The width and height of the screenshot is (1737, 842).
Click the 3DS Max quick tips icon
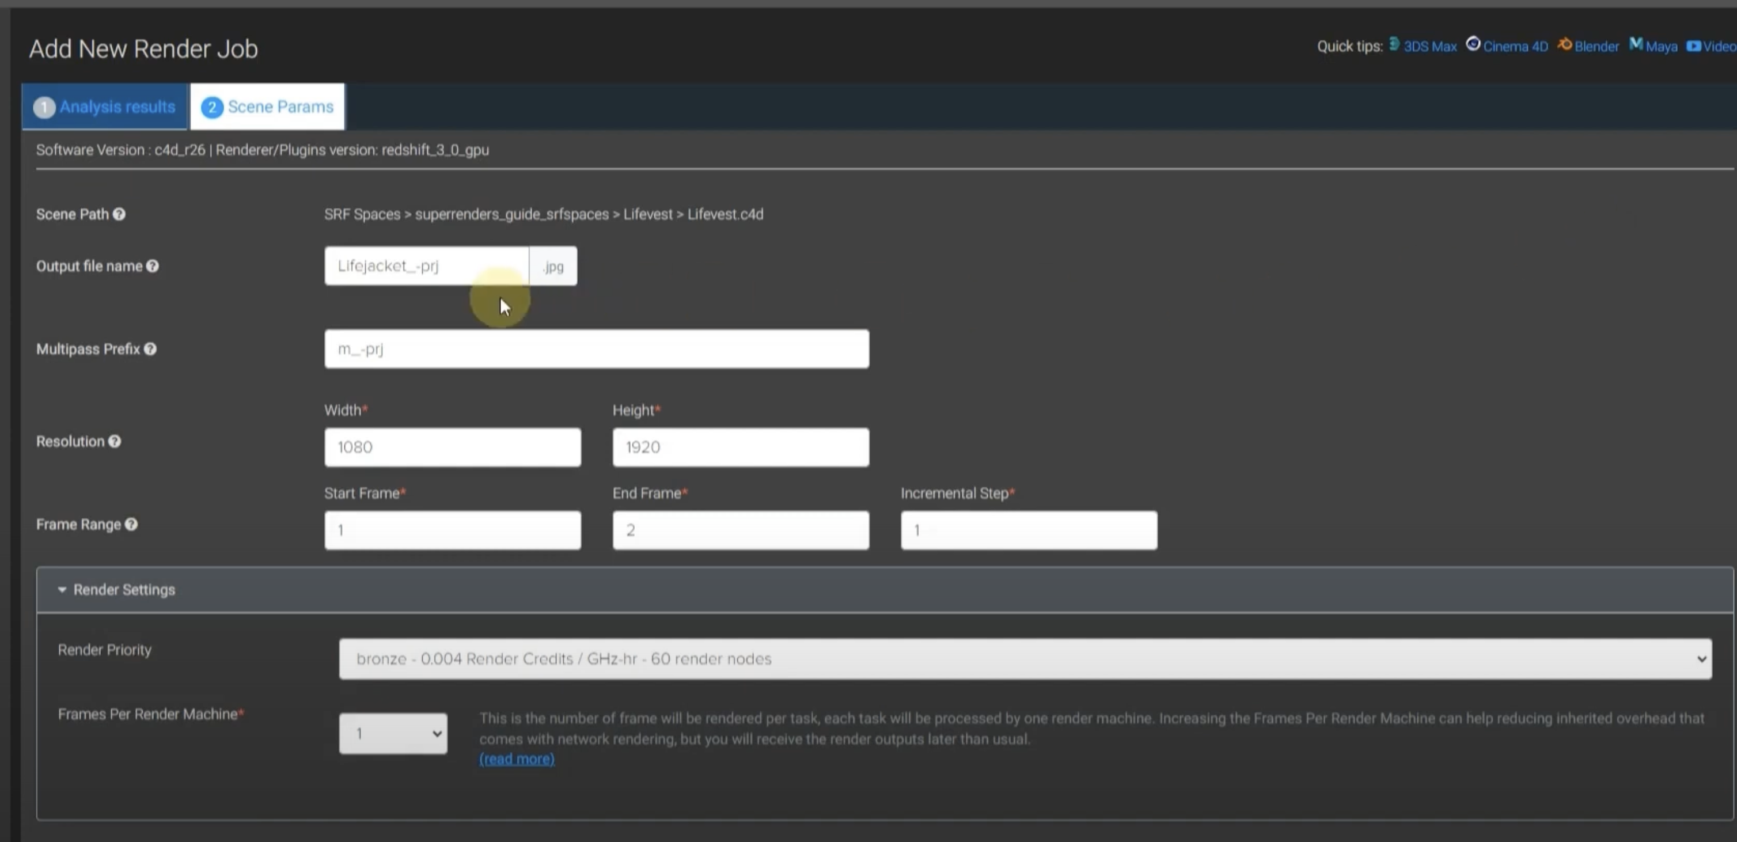tap(1393, 44)
